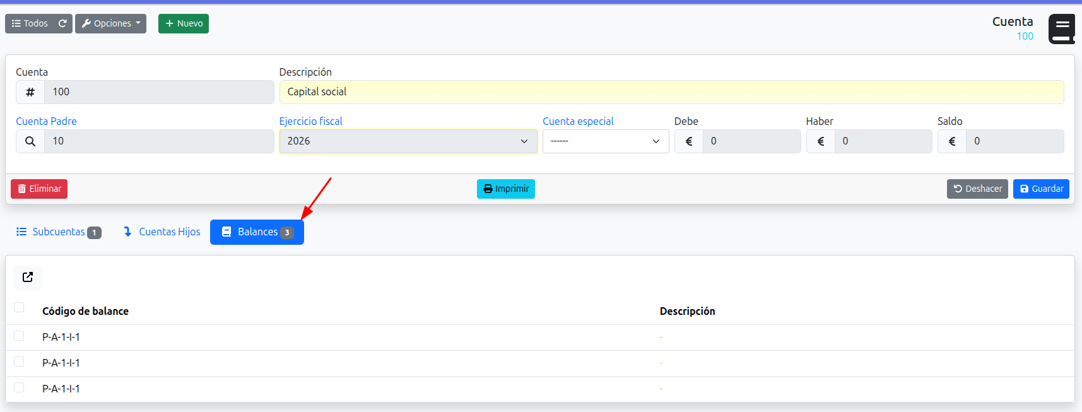Click the euro icon in Saldo field
Image resolution: width=1082 pixels, height=412 pixels.
[x=951, y=141]
